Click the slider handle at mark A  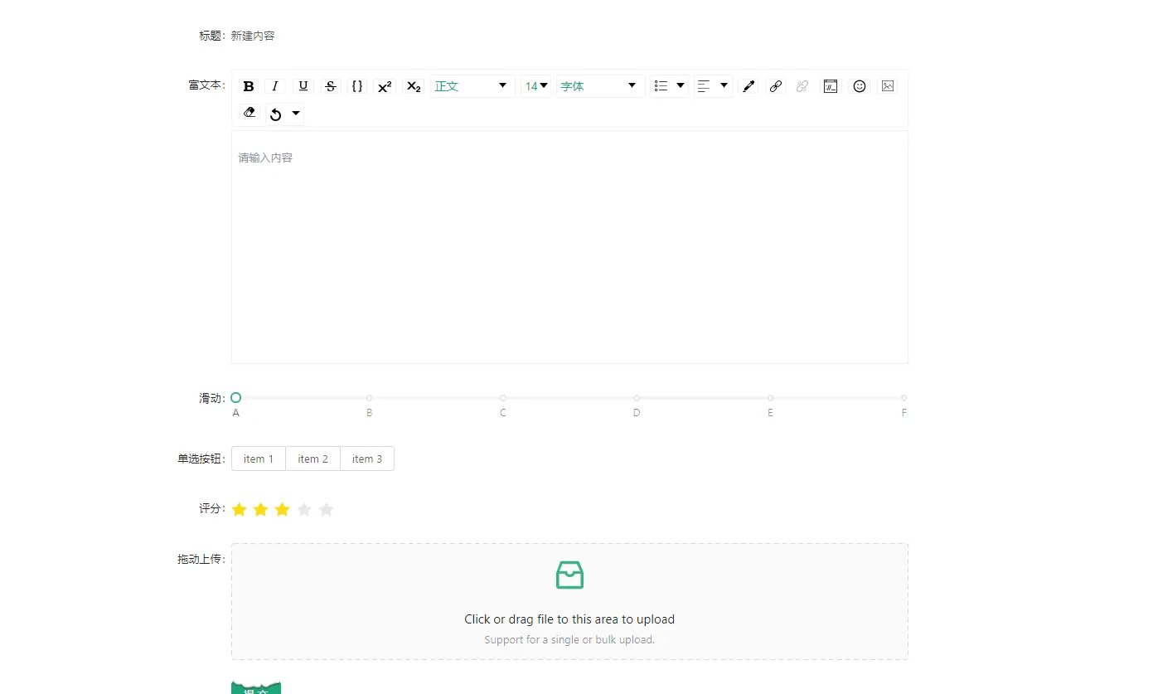click(x=235, y=398)
